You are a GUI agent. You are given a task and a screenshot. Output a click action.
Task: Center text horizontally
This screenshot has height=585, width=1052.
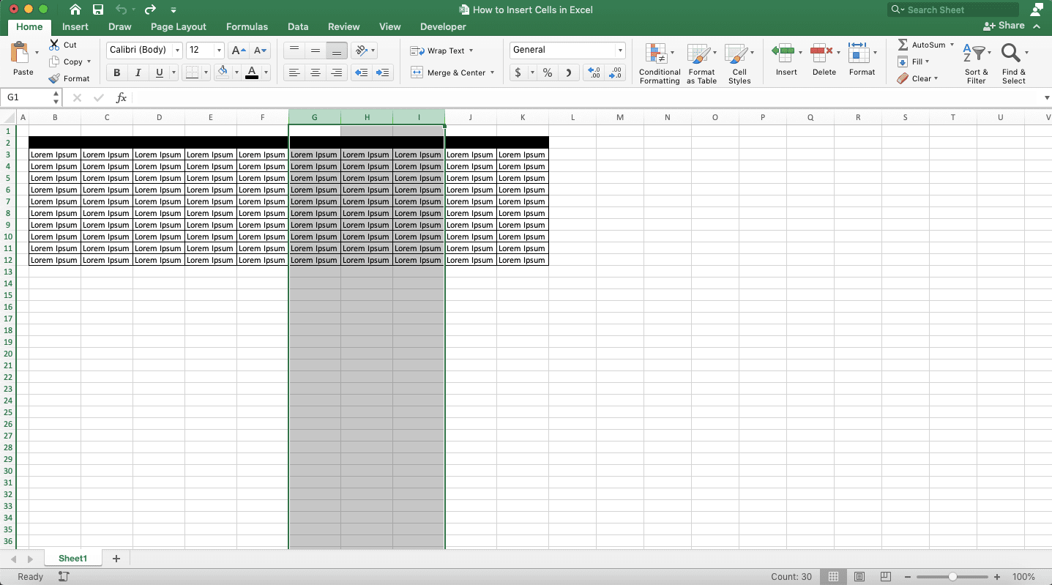point(316,72)
